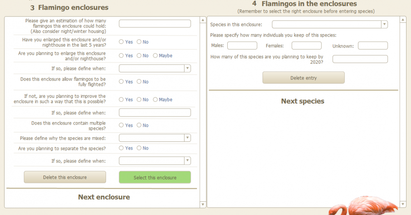411x215 pixels.
Task: Click the enclosures panel scroll up arrow
Action: click(203, 20)
